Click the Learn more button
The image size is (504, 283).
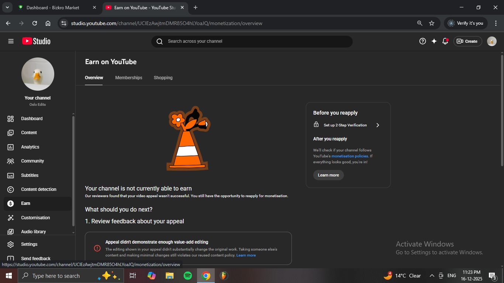328,175
